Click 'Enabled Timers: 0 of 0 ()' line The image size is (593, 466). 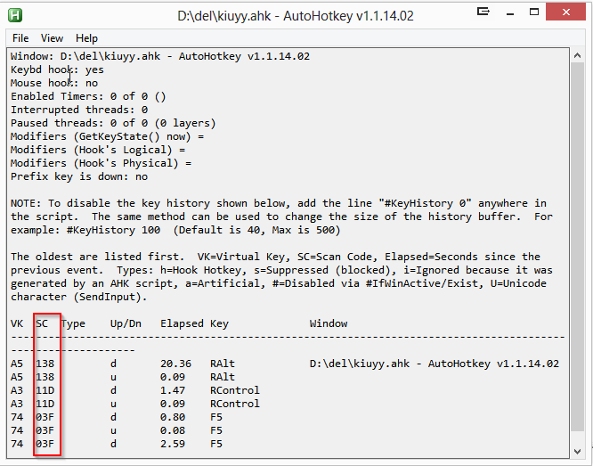coord(88,96)
